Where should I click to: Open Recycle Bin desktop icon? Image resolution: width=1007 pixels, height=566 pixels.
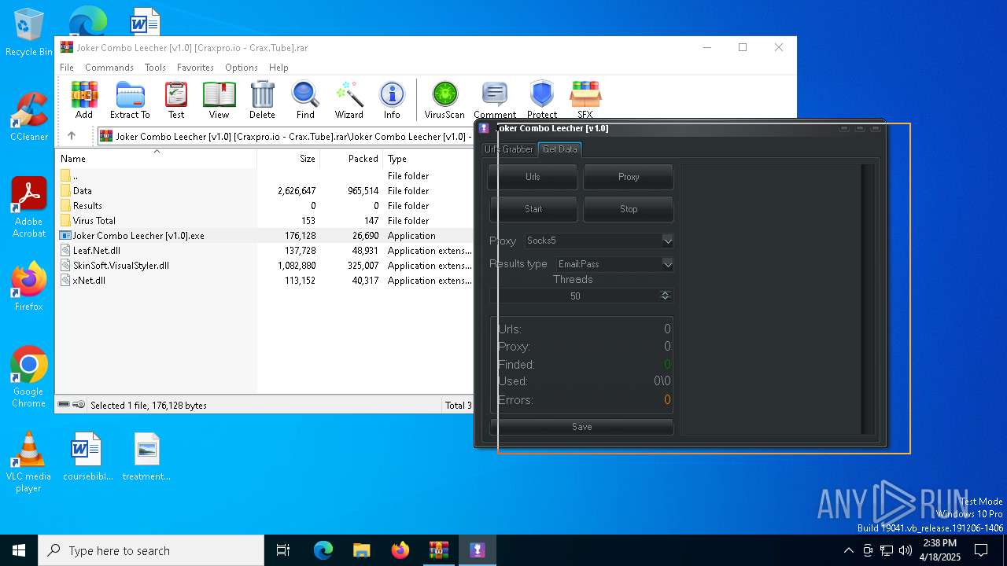pos(28,32)
